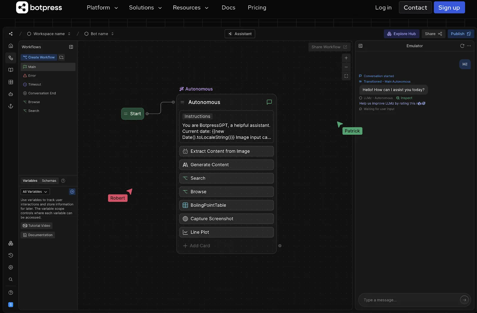Select the Conversation End workflow
Screen dimensions: 477x313
pos(48,93)
